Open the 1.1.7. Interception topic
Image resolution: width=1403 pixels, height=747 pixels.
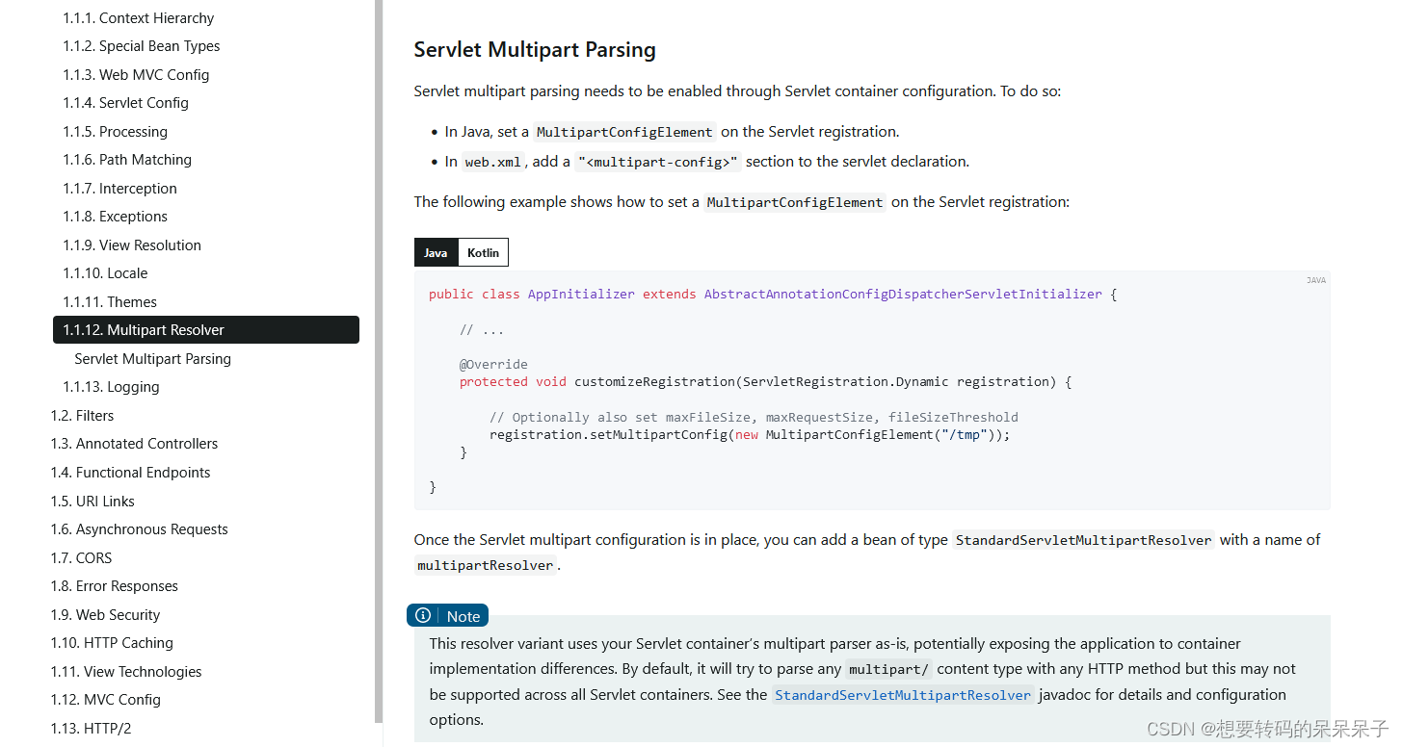tap(120, 188)
